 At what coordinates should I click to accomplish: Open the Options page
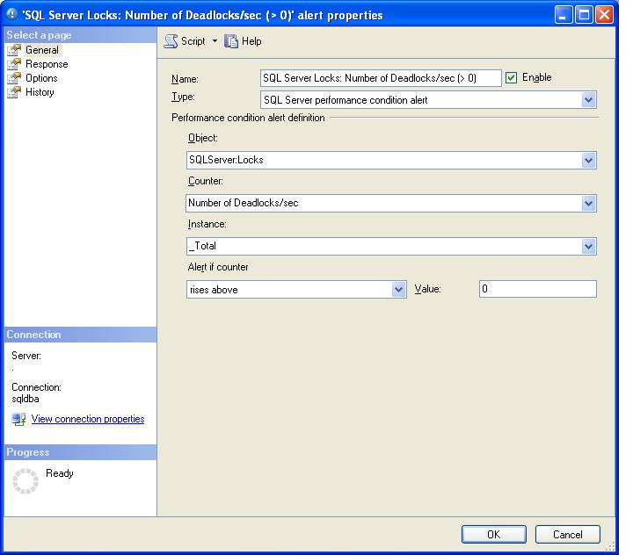(x=41, y=78)
